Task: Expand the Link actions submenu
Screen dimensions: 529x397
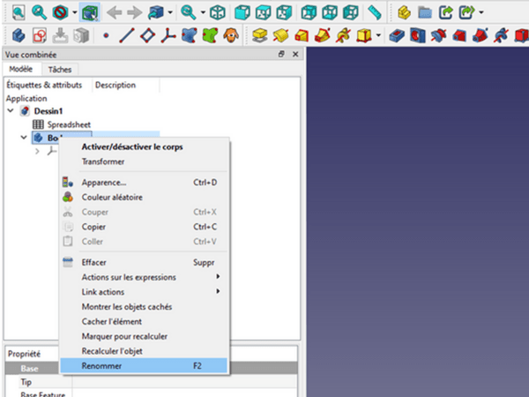Action: pyautogui.click(x=103, y=292)
